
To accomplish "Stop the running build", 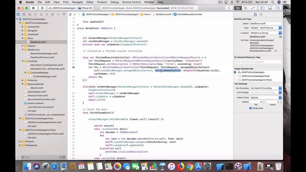I will tap(42, 8).
